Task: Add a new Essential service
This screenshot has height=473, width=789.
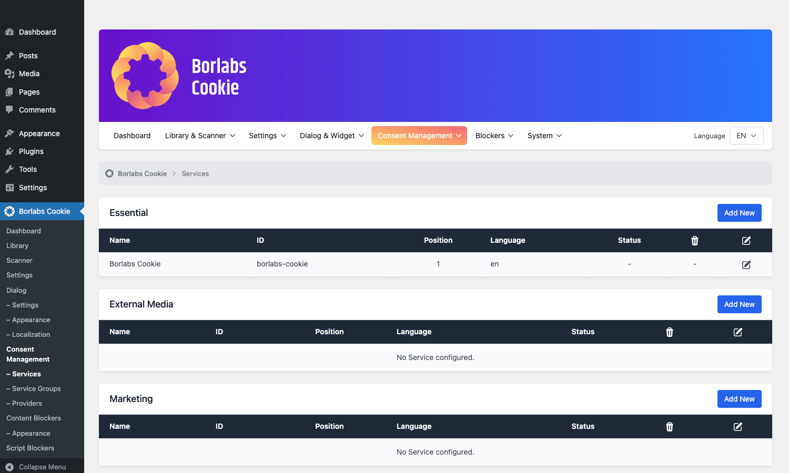Action: click(x=740, y=213)
